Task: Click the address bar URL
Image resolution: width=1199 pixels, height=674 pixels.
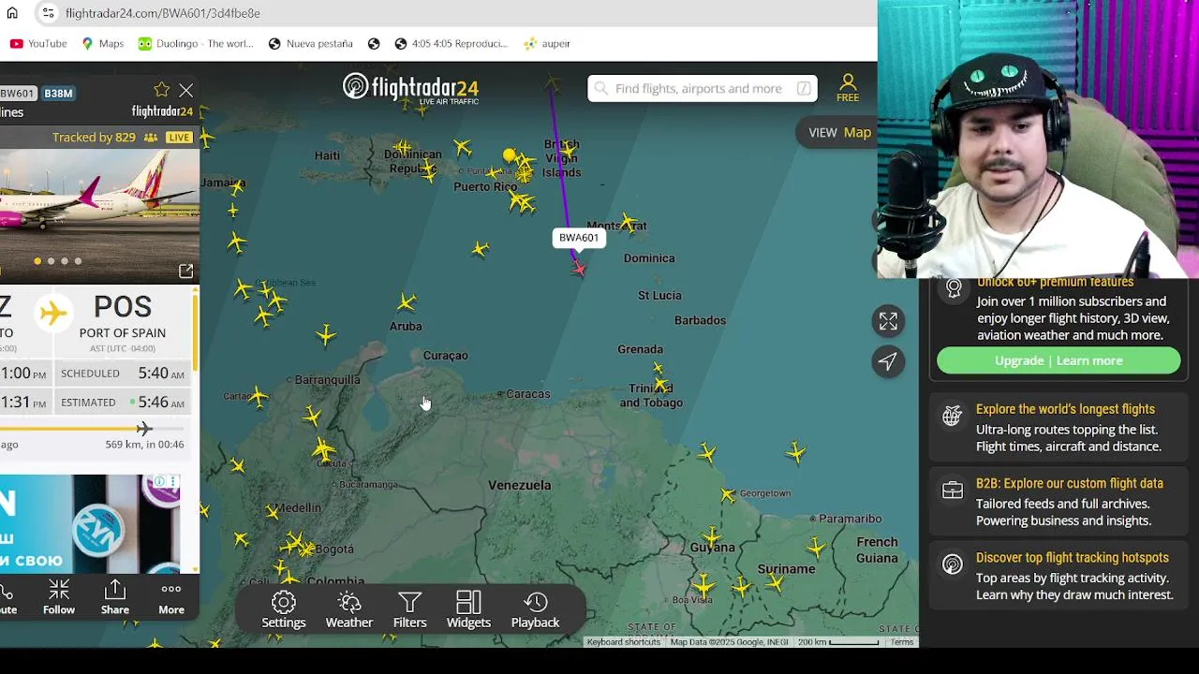Action: click(x=163, y=13)
